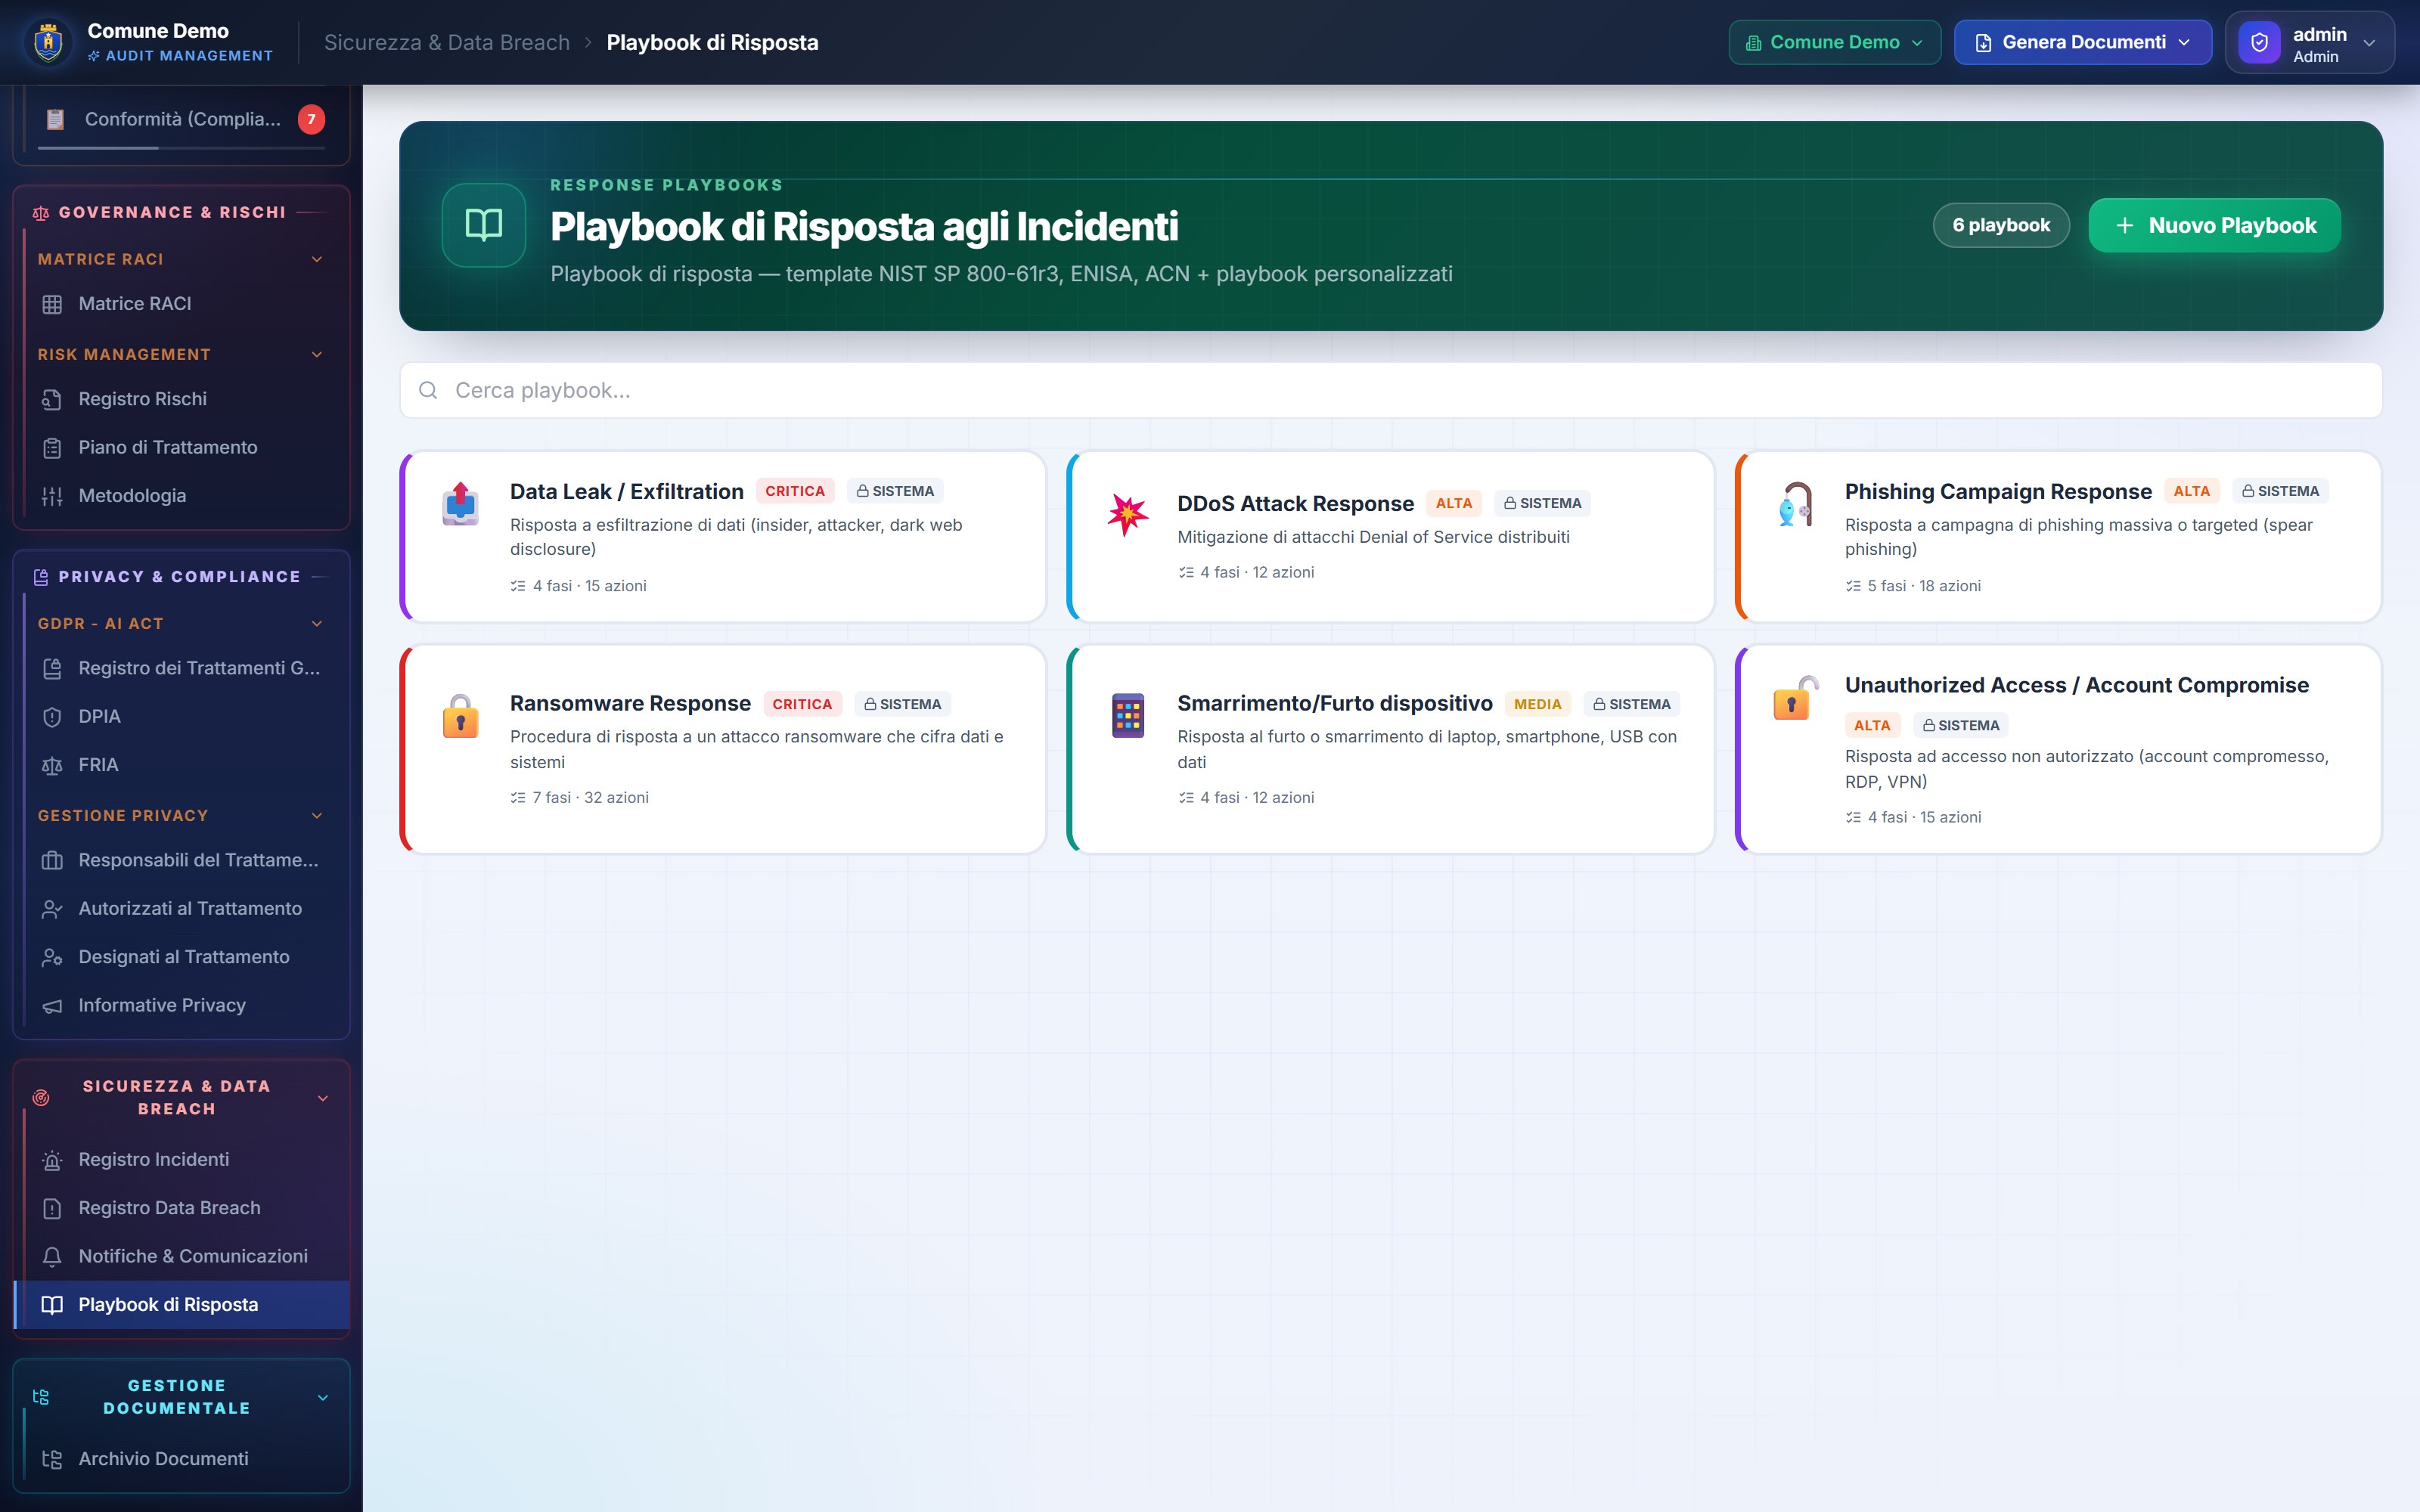This screenshot has height=1512, width=2420.
Task: Collapse the Gestione Privacy section
Action: 317,816
